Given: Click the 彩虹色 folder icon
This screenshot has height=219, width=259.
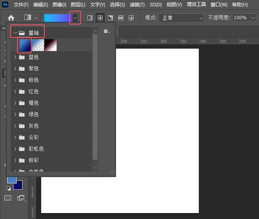Looking at the screenshot, I should tap(22, 149).
